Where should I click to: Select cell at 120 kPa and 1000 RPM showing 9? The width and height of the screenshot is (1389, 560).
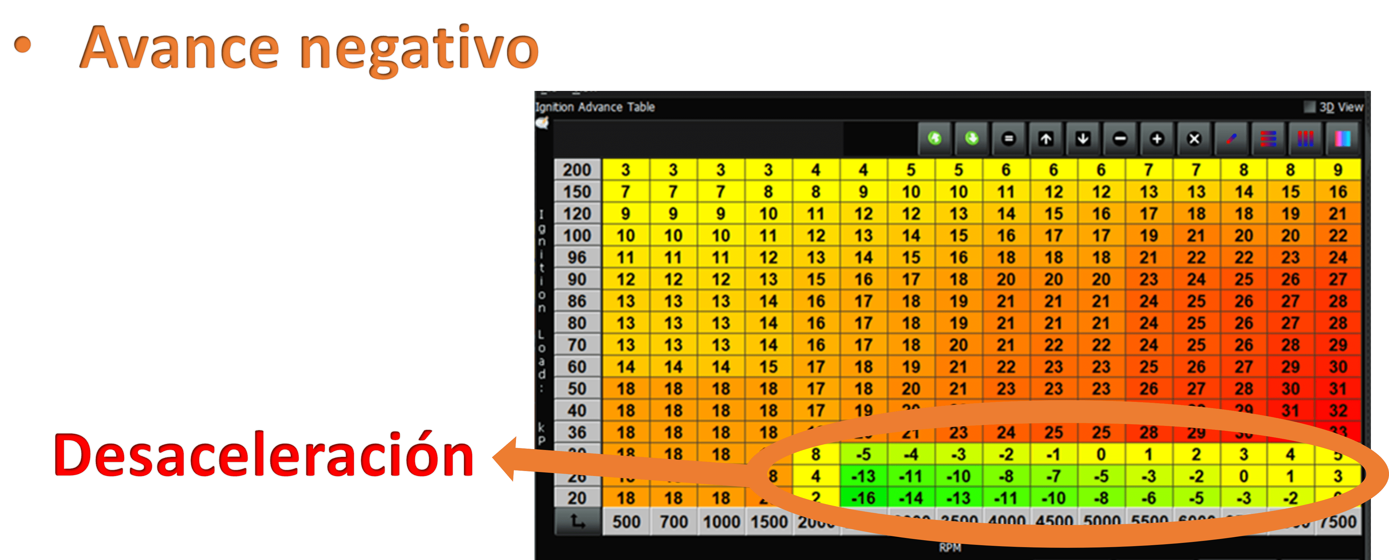tap(721, 214)
